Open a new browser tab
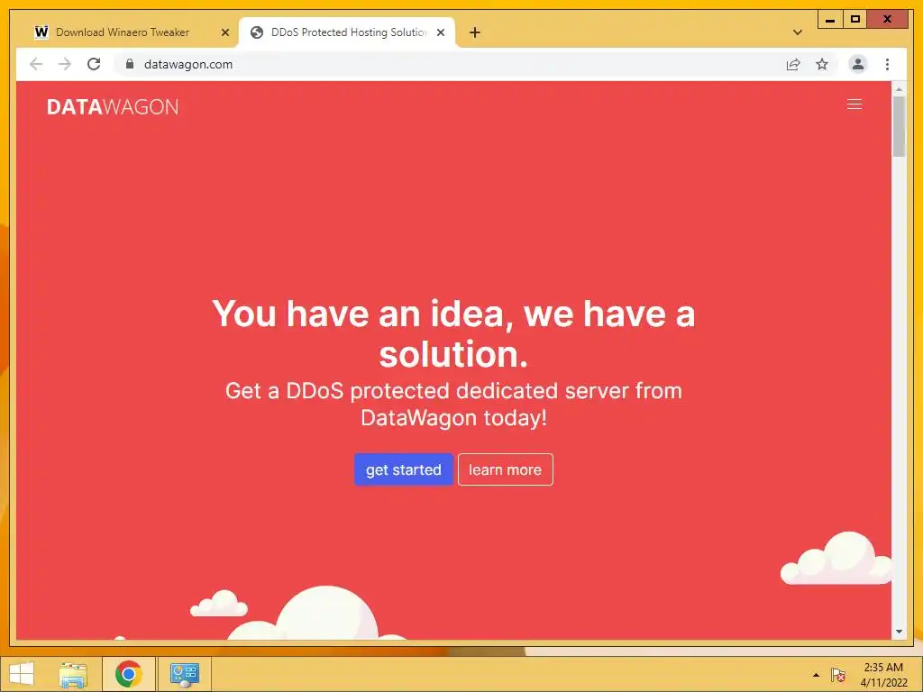Image resolution: width=923 pixels, height=692 pixels. click(475, 32)
